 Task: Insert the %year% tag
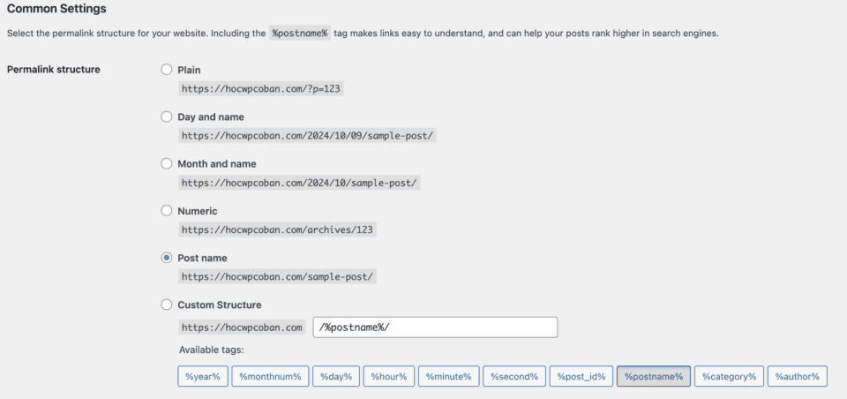204,376
